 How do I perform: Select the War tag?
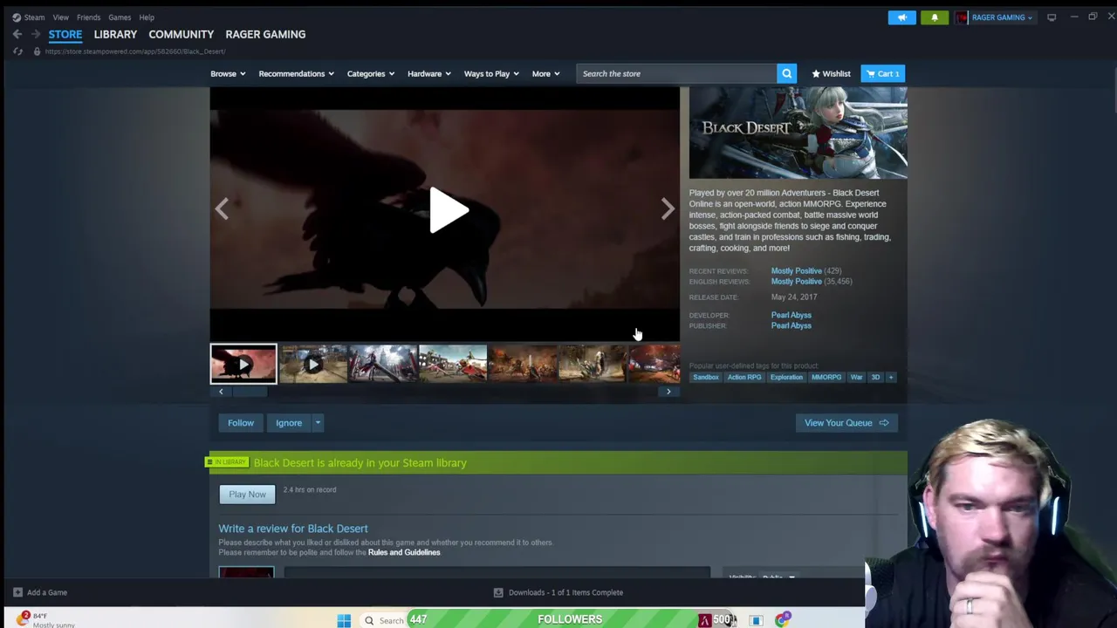[x=856, y=377]
